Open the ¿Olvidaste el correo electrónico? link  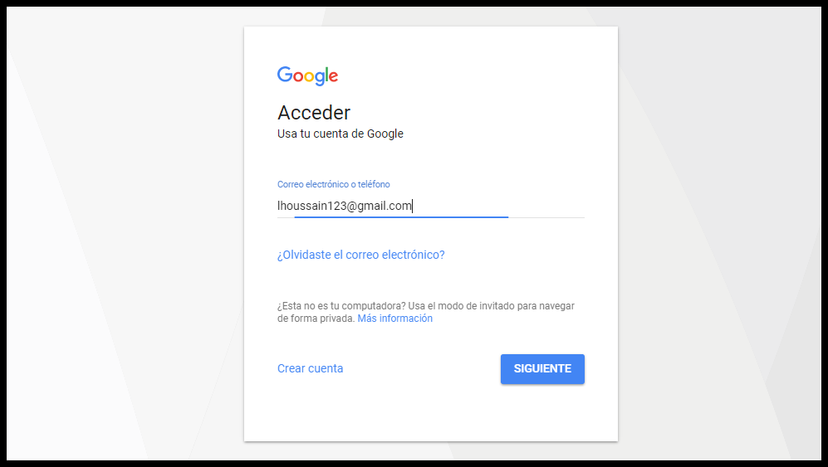point(360,255)
